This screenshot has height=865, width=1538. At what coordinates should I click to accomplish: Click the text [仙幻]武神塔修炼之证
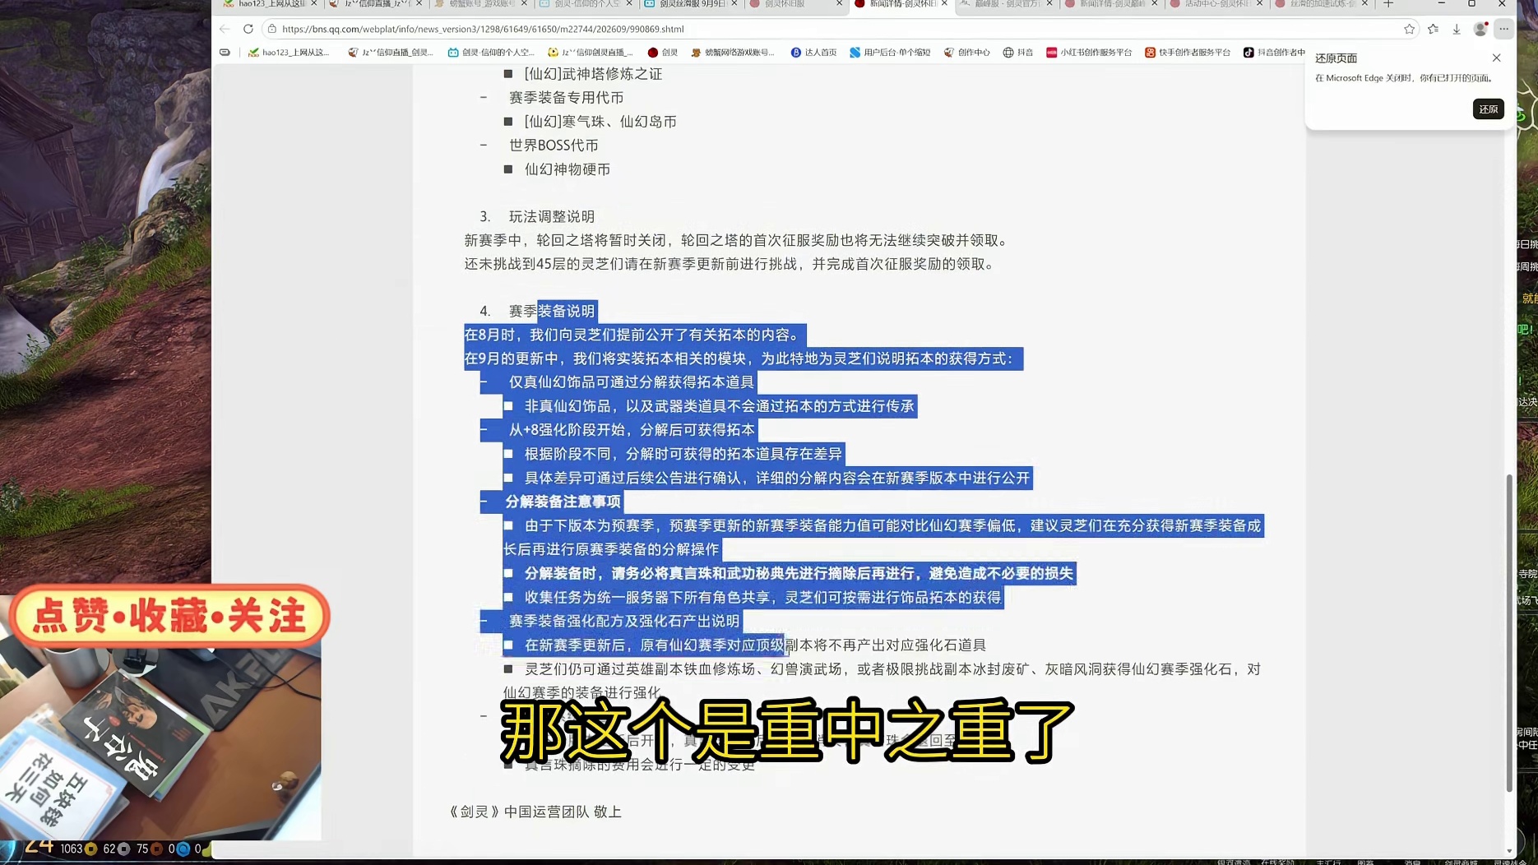tap(593, 74)
